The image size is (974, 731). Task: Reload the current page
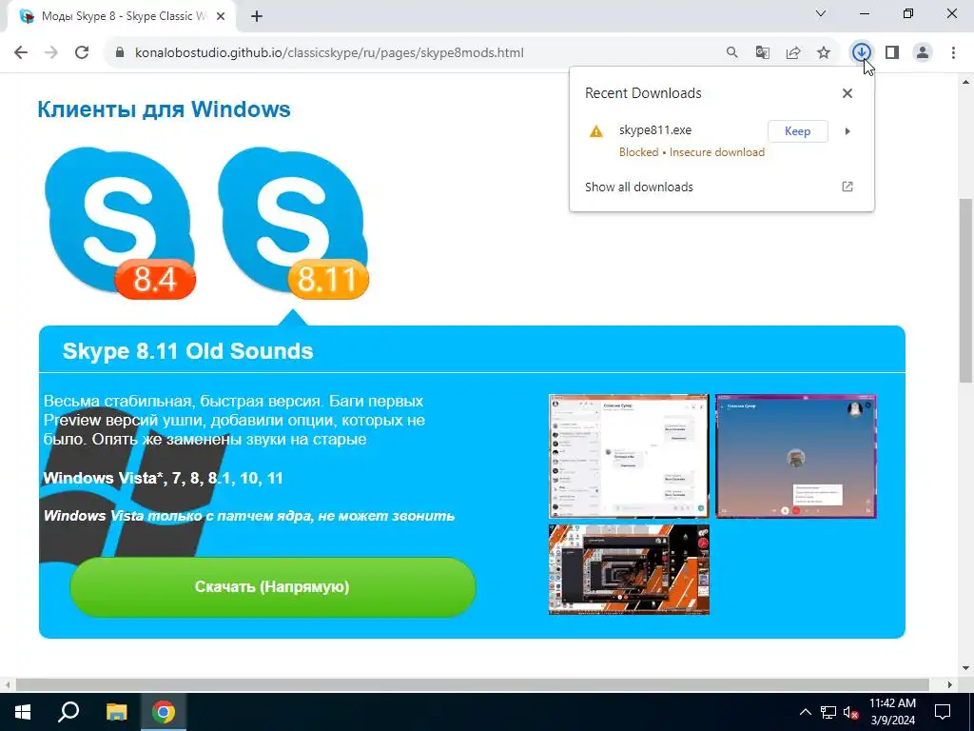tap(82, 53)
